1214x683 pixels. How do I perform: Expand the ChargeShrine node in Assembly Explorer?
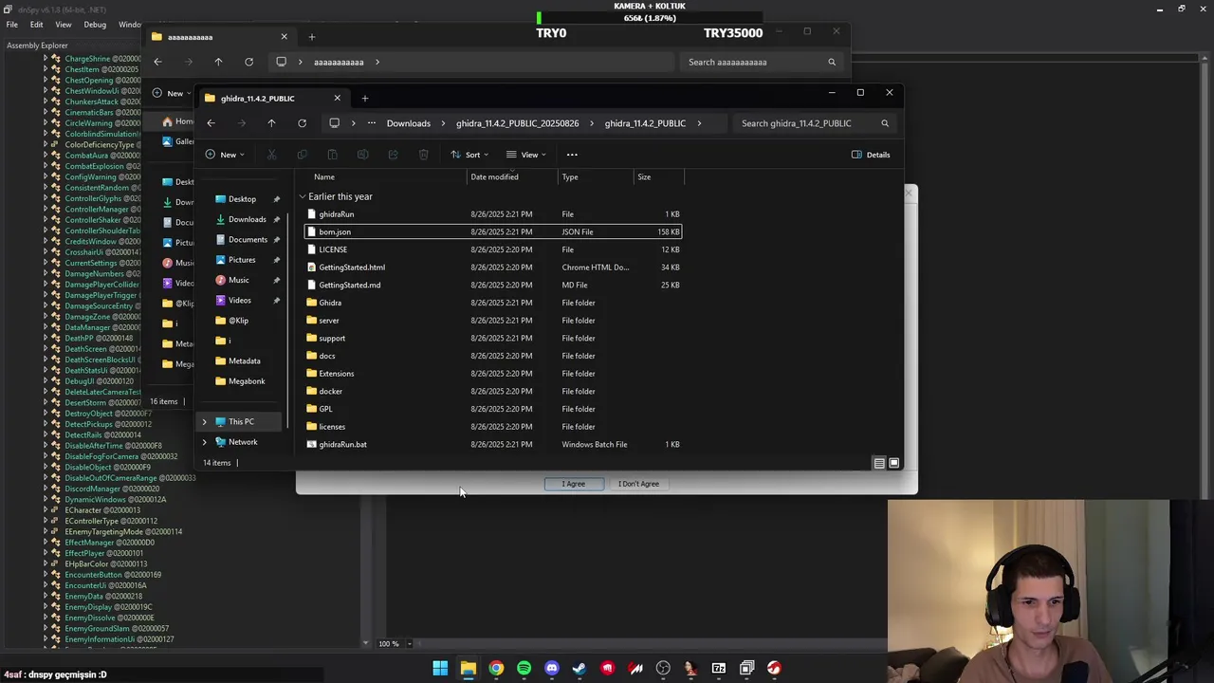point(45,59)
